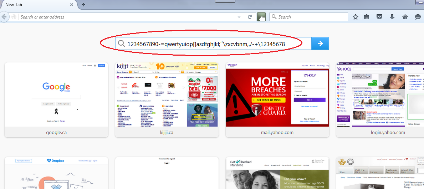Submit search with blue arrow button
424x189 pixels.
[320, 44]
